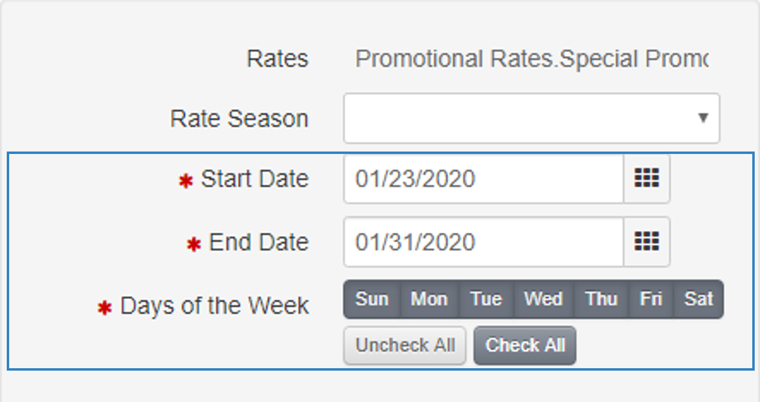Click the Days of the Week label
The height and width of the screenshot is (402, 760).
(214, 306)
